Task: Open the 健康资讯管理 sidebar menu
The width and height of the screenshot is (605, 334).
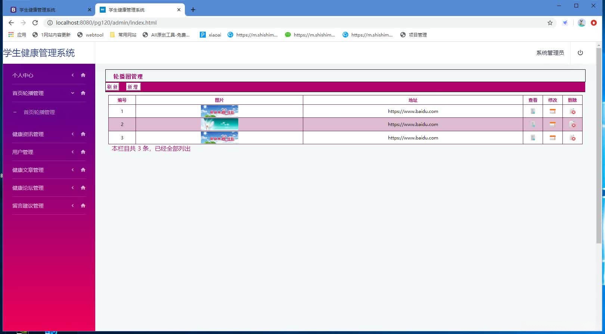Action: [28, 134]
